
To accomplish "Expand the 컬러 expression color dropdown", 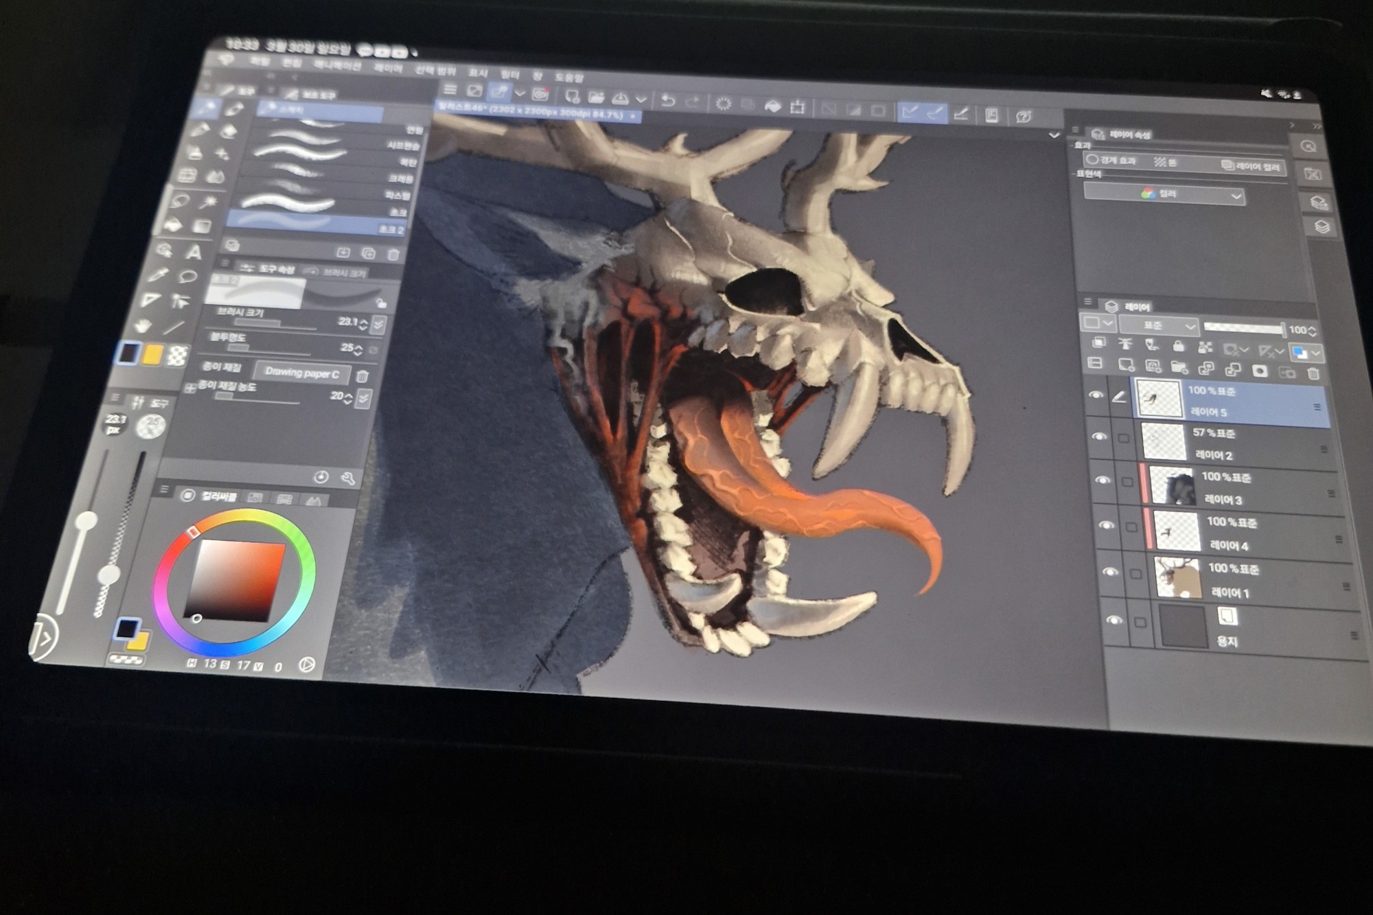I will click(x=1164, y=195).
